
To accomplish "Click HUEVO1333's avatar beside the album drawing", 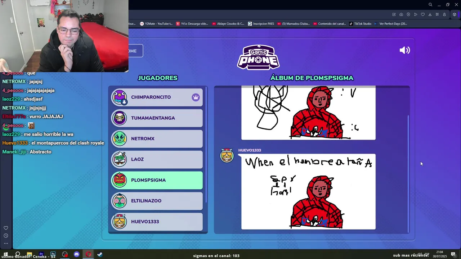I will [227, 155].
